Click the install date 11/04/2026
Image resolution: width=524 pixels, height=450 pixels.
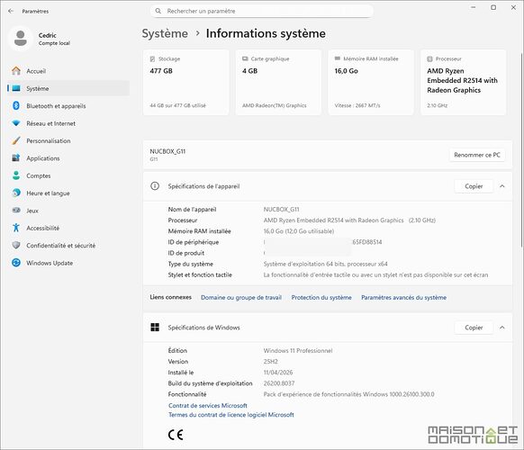[277, 373]
